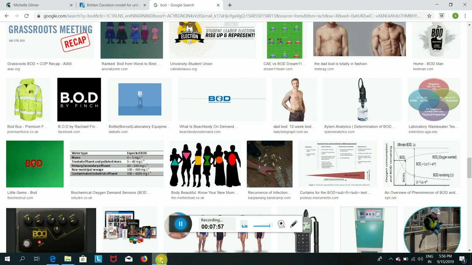Image resolution: width=472 pixels, height=265 pixels.
Task: Open Microsoft Store from taskbar
Action: coord(83,259)
